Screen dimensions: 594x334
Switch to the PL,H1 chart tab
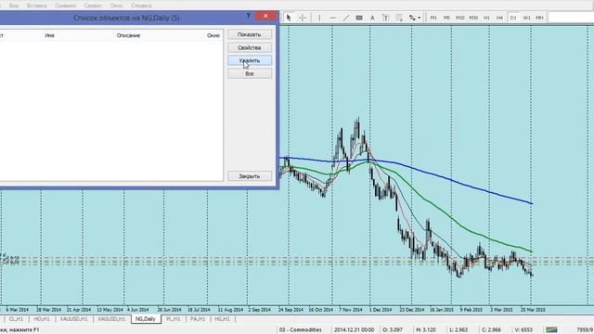[174, 319]
